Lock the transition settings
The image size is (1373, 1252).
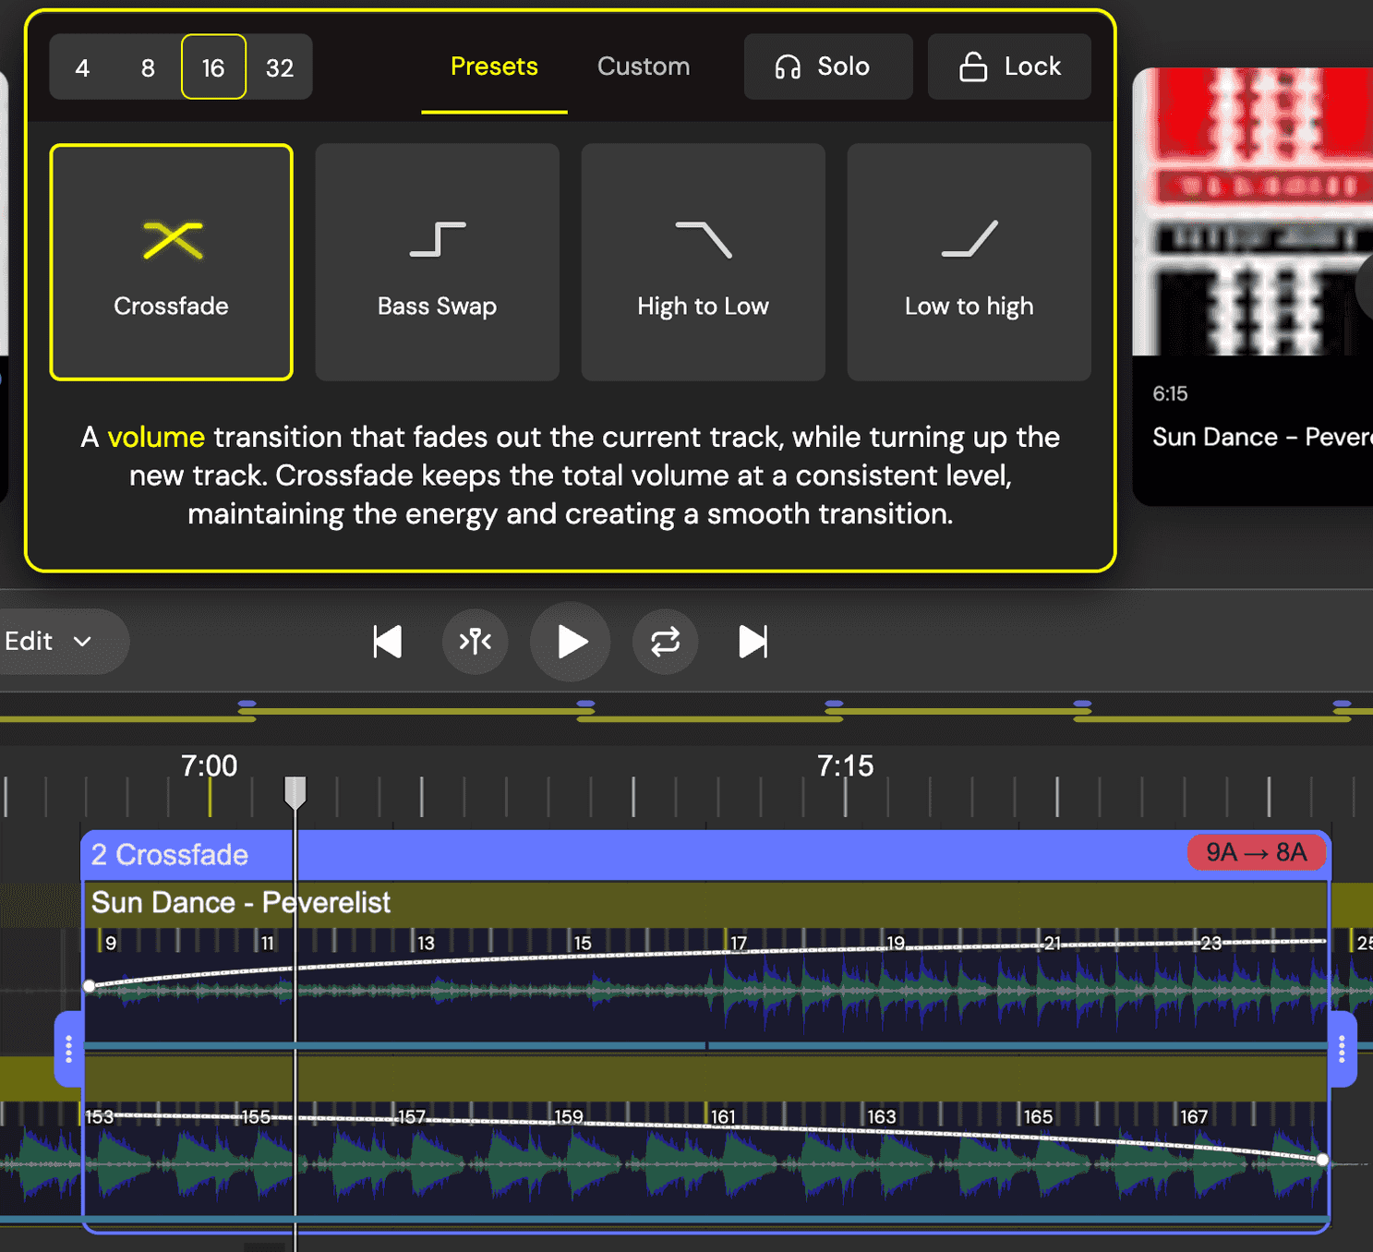point(1008,66)
